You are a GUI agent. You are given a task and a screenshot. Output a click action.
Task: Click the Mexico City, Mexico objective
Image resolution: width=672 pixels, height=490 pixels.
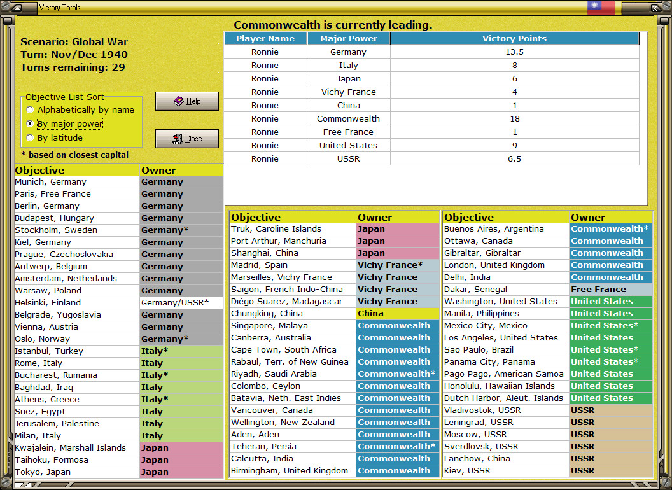click(506, 325)
